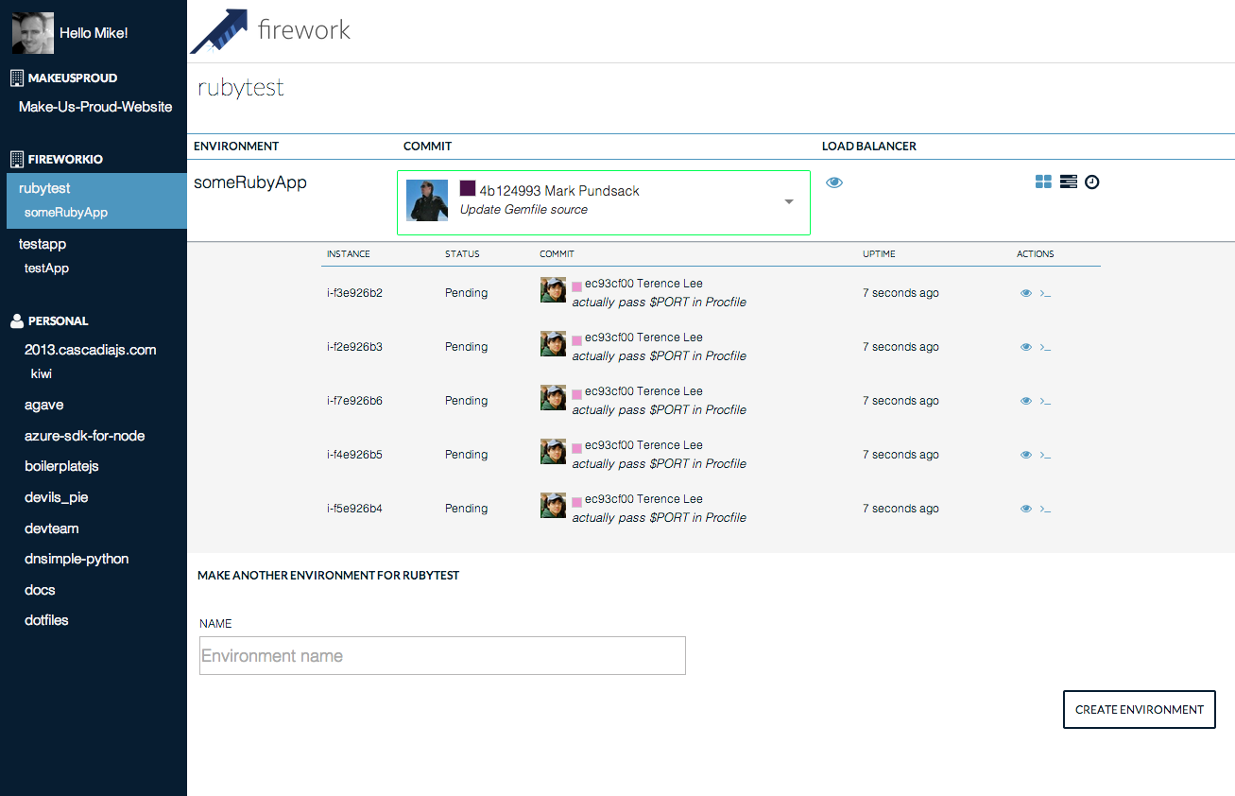
Task: Select kiwi environment in sidebar
Action: (42, 374)
